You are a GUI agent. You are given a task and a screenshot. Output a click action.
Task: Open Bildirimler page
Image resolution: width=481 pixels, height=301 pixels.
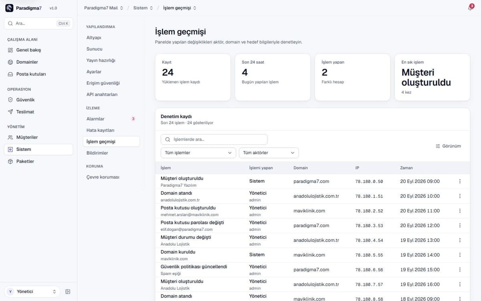tap(111, 153)
